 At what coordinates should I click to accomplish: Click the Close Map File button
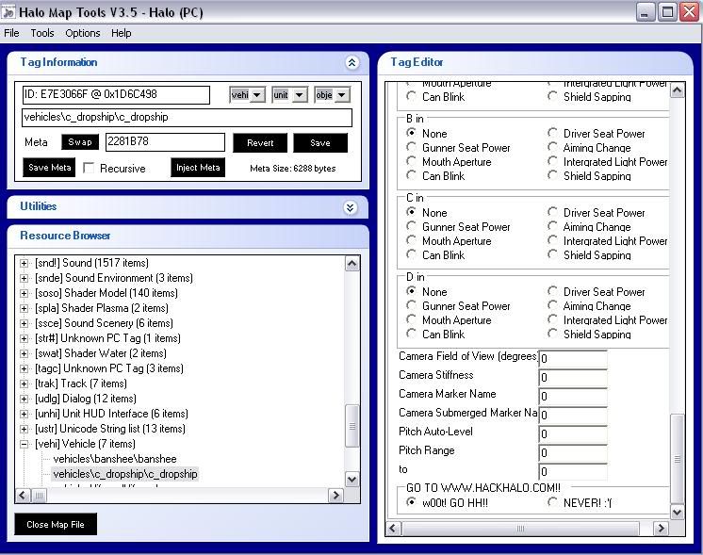[x=56, y=524]
